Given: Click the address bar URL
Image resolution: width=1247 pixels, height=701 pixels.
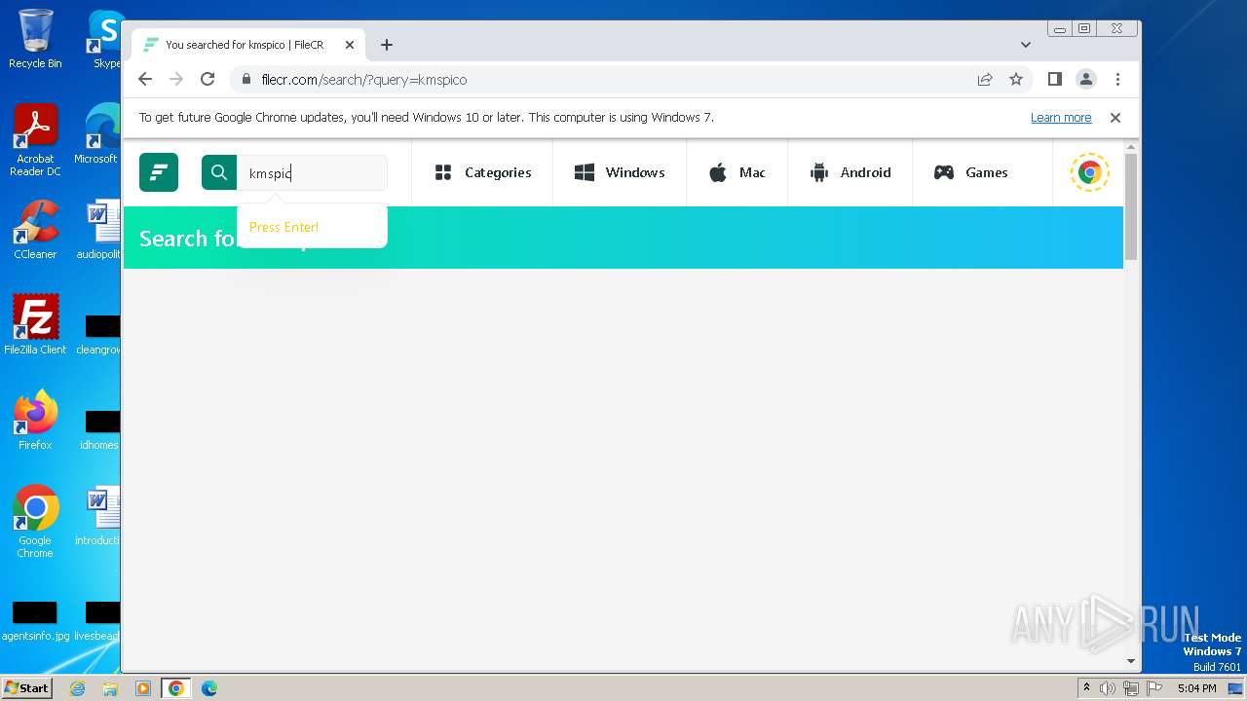Looking at the screenshot, I should tap(364, 80).
